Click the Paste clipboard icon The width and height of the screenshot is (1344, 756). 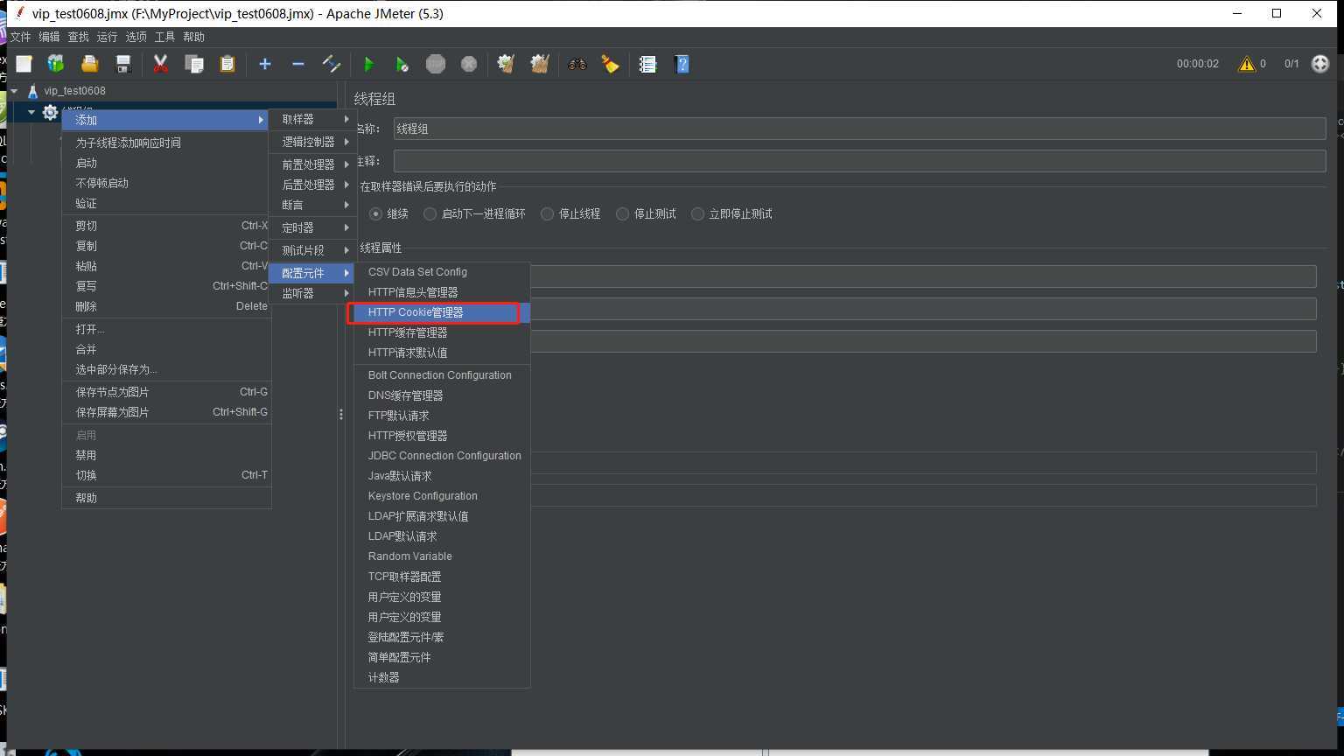click(x=227, y=64)
